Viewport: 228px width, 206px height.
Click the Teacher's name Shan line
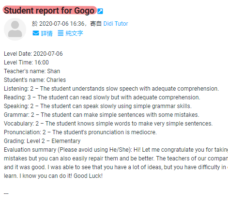pos(32,71)
